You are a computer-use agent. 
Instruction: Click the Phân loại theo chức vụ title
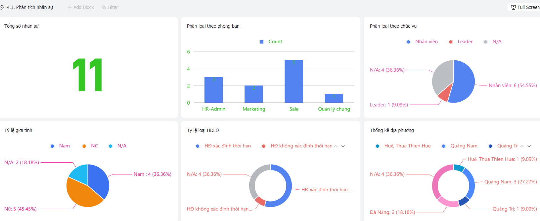click(393, 26)
